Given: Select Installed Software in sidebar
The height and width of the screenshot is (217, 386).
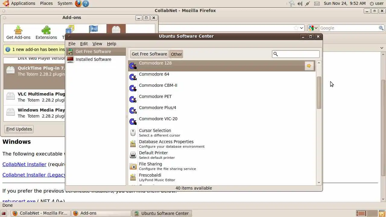Looking at the screenshot, I should click(x=96, y=59).
